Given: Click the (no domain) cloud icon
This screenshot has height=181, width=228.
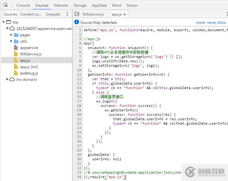Looking at the screenshot, I should point(12,79).
